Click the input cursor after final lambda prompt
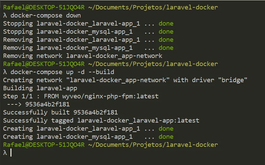Viewport: 265px width, 165px height. click(11, 153)
